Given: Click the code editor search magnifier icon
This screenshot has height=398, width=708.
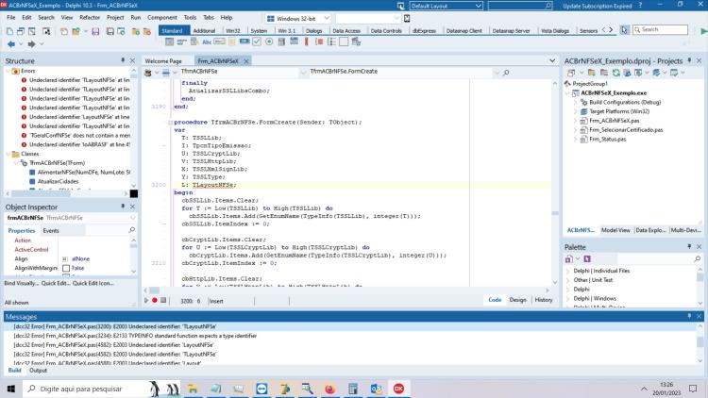Looking at the screenshot, I should (x=506, y=73).
